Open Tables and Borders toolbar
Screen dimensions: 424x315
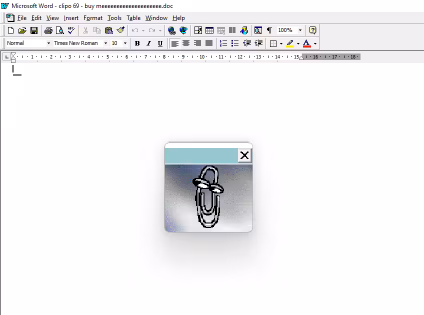(x=198, y=30)
